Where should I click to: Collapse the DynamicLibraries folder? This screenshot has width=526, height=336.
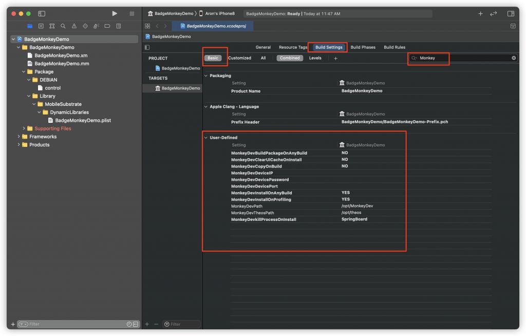click(x=39, y=112)
